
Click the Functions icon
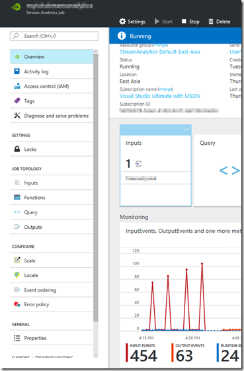click(17, 197)
